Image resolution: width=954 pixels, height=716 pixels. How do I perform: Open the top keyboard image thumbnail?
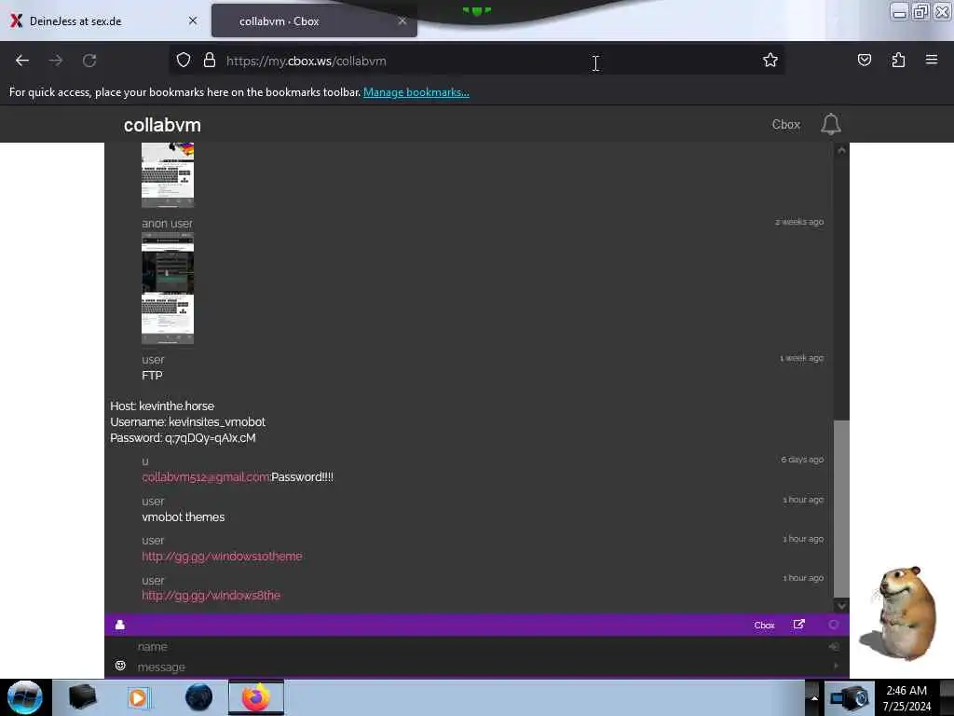(x=168, y=175)
